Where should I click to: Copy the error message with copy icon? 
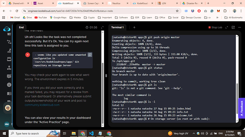pyautogui.click(x=90, y=55)
